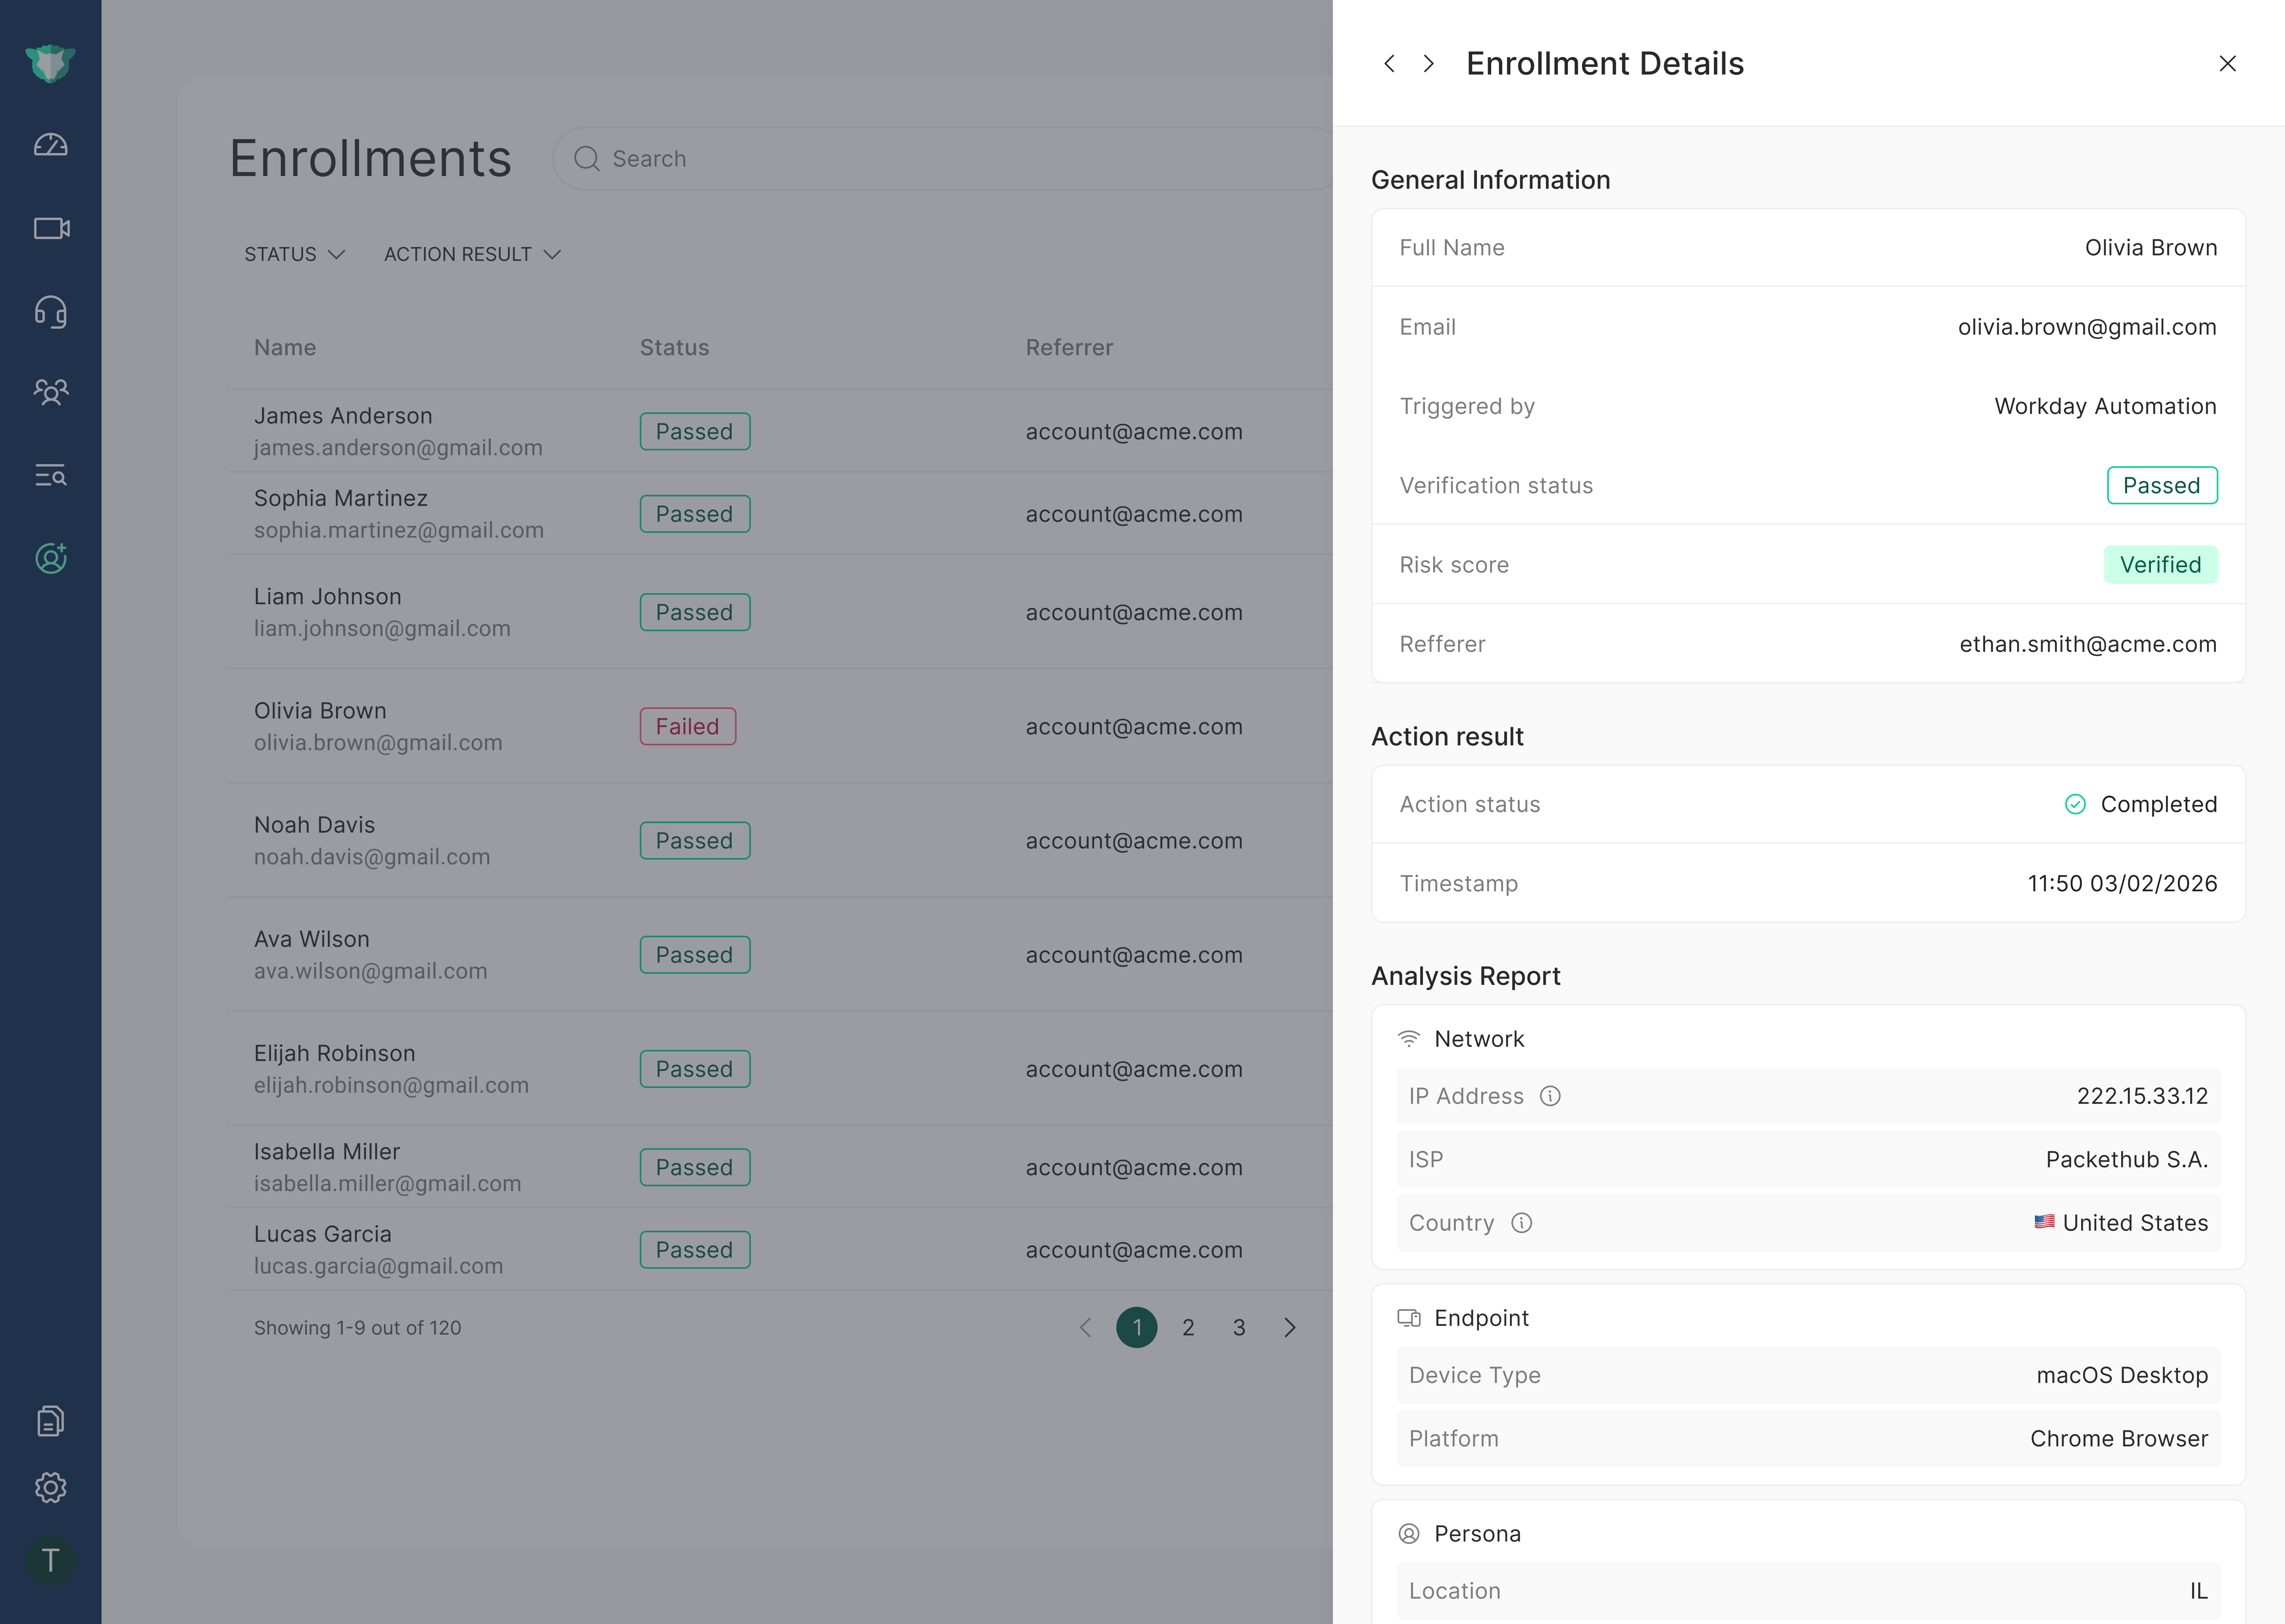Screen dimensions: 2285x1624
Task: Open the documents icon in sidebar
Action: [x=50, y=1421]
